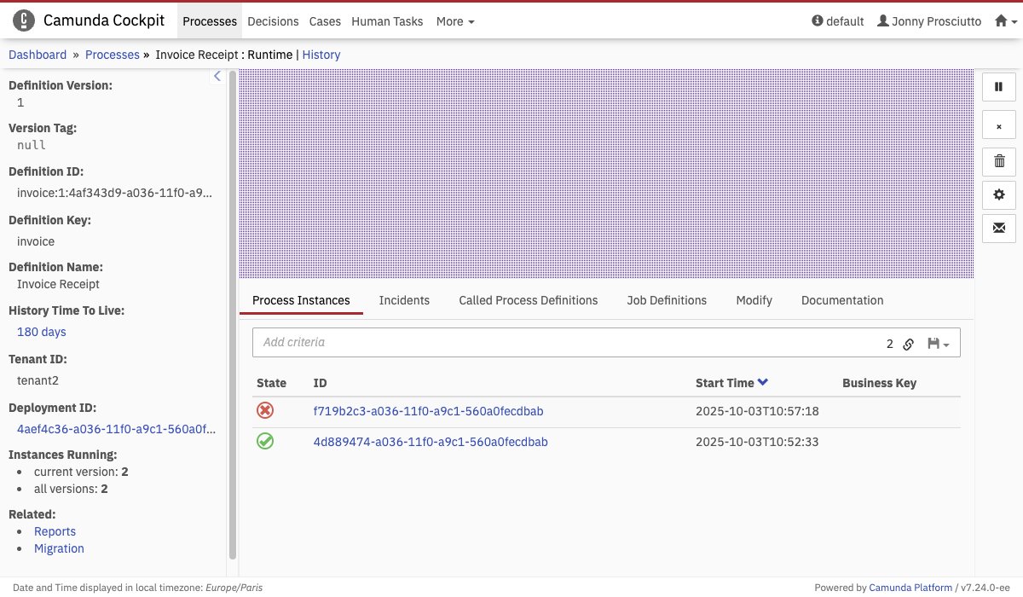Open the Decisions menu item
Viewport: 1023px width, 597px height.
point(273,21)
